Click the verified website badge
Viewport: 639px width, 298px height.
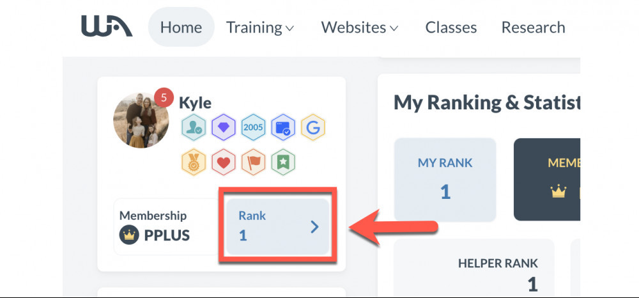[283, 127]
